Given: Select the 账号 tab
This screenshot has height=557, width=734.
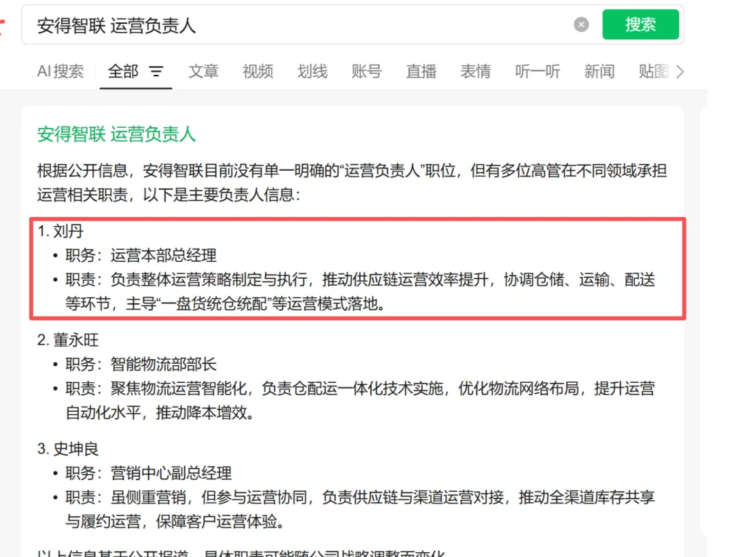Looking at the screenshot, I should tap(366, 71).
